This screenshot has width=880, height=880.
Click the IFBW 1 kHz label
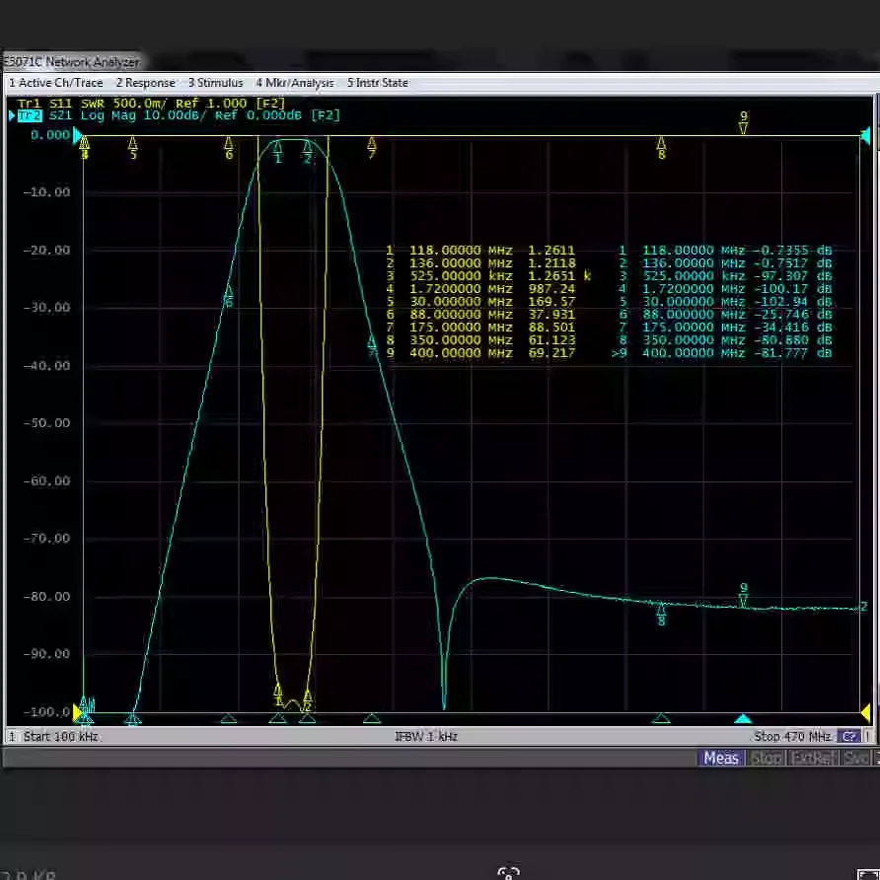tap(426, 736)
